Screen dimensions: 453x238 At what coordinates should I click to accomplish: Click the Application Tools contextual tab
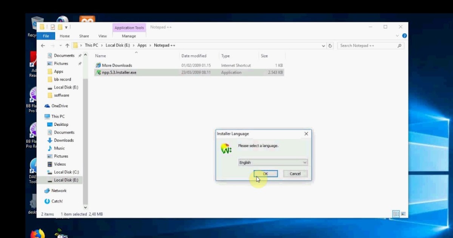(x=129, y=28)
